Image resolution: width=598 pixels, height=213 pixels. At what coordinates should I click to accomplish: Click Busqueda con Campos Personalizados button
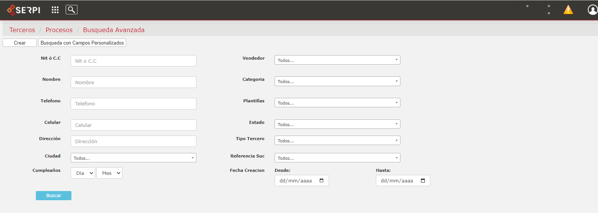click(x=82, y=43)
